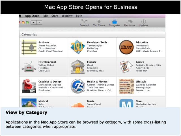Select iBank under Finance
The height and width of the screenshot is (136, 181).
tap(90, 65)
